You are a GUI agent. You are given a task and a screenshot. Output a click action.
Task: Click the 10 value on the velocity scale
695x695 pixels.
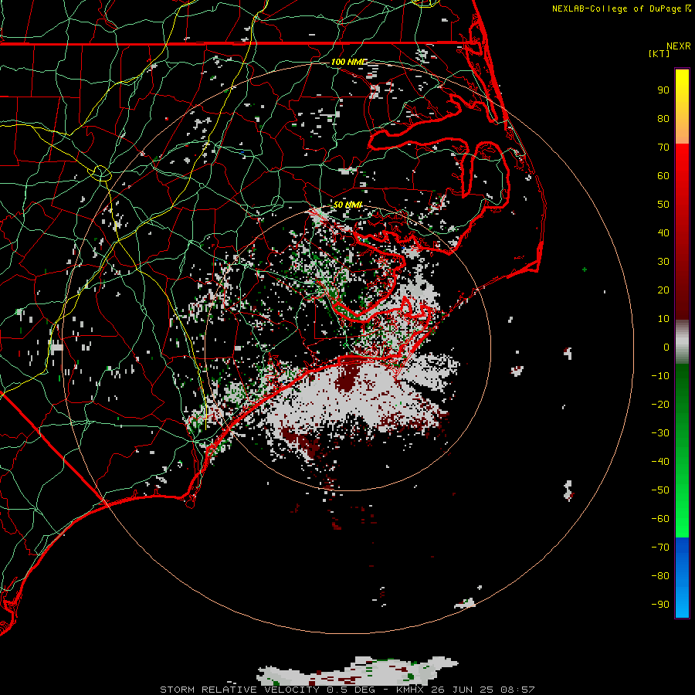[x=663, y=319]
